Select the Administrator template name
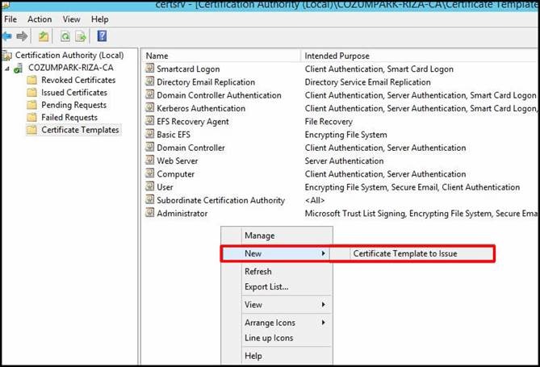The image size is (540, 367). click(x=182, y=214)
